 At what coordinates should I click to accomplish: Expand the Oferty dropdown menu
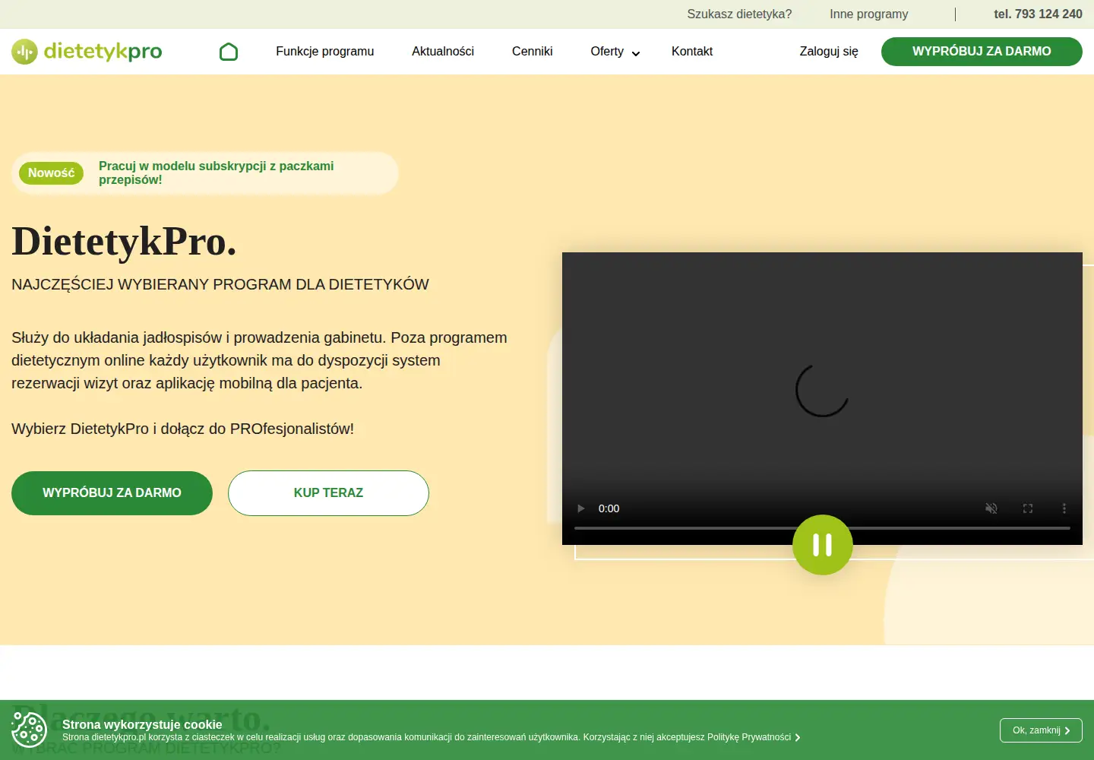[x=615, y=52]
